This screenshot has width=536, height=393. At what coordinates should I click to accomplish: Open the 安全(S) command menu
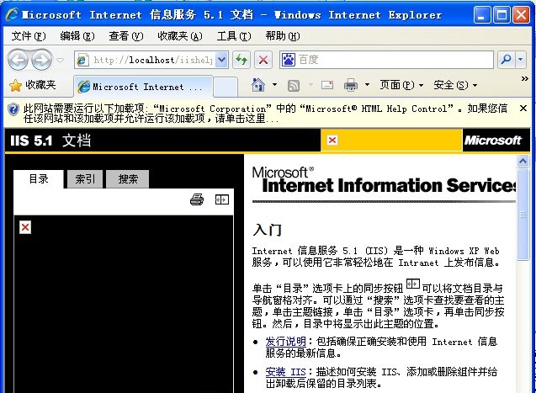pyautogui.click(x=455, y=85)
